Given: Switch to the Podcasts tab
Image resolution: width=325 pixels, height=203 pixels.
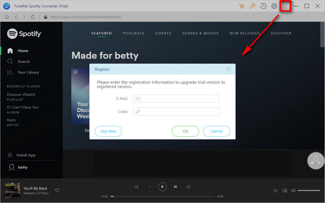Looking at the screenshot, I should [x=133, y=33].
